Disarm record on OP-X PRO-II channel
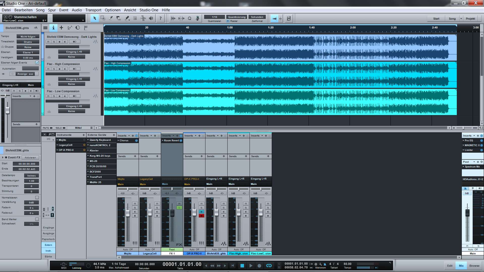This screenshot has width=484, height=272. (201, 216)
